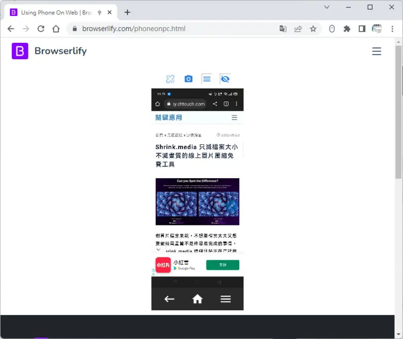Click the page vertical scrollbar thumb
The width and height of the screenshot is (403, 339).
coord(399,112)
